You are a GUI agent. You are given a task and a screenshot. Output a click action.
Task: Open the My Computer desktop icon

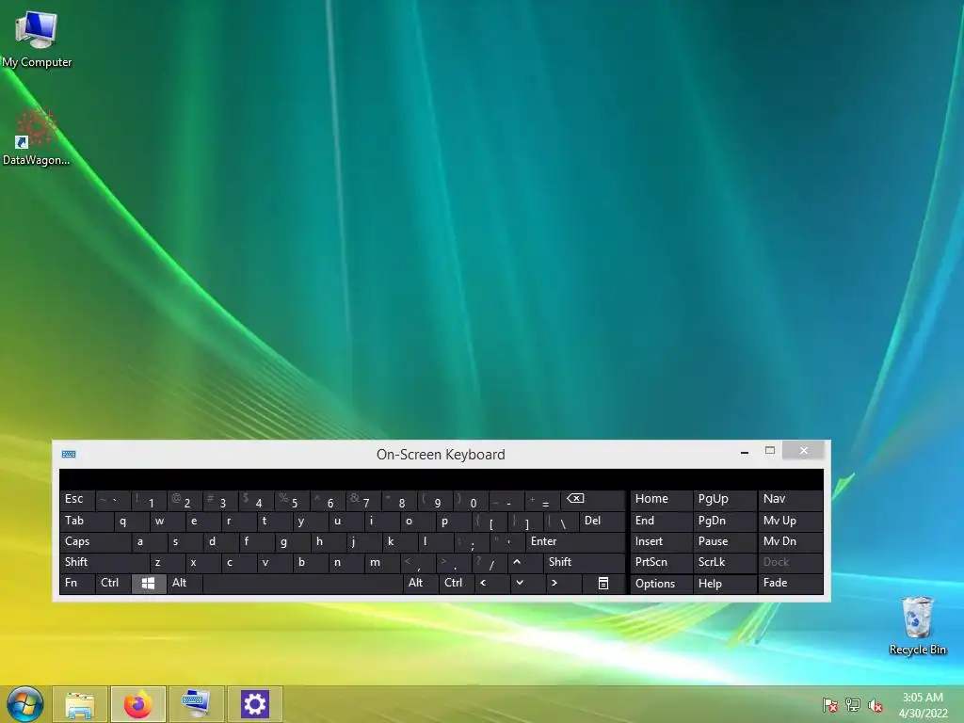point(37,38)
